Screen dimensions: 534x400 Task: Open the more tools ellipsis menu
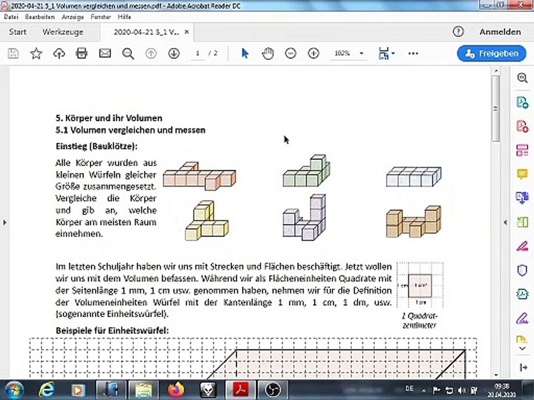pyautogui.click(x=413, y=53)
